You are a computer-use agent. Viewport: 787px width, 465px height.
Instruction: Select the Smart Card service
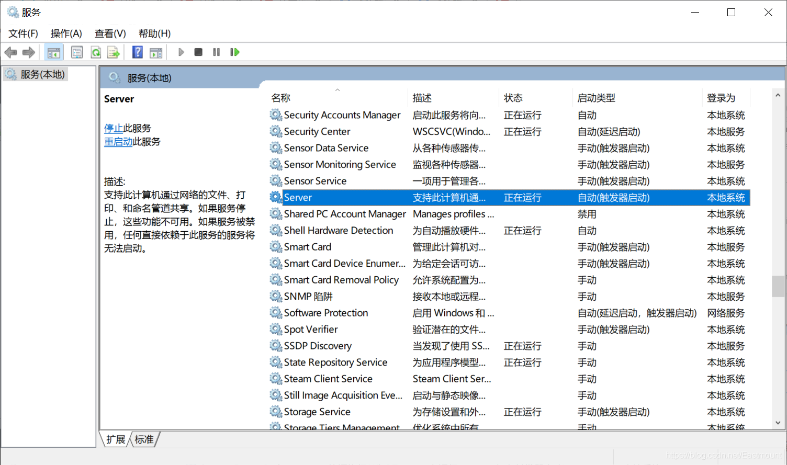click(x=510, y=247)
